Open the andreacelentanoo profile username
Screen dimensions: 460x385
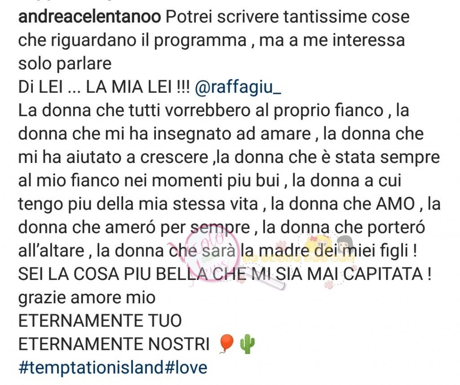pos(89,17)
